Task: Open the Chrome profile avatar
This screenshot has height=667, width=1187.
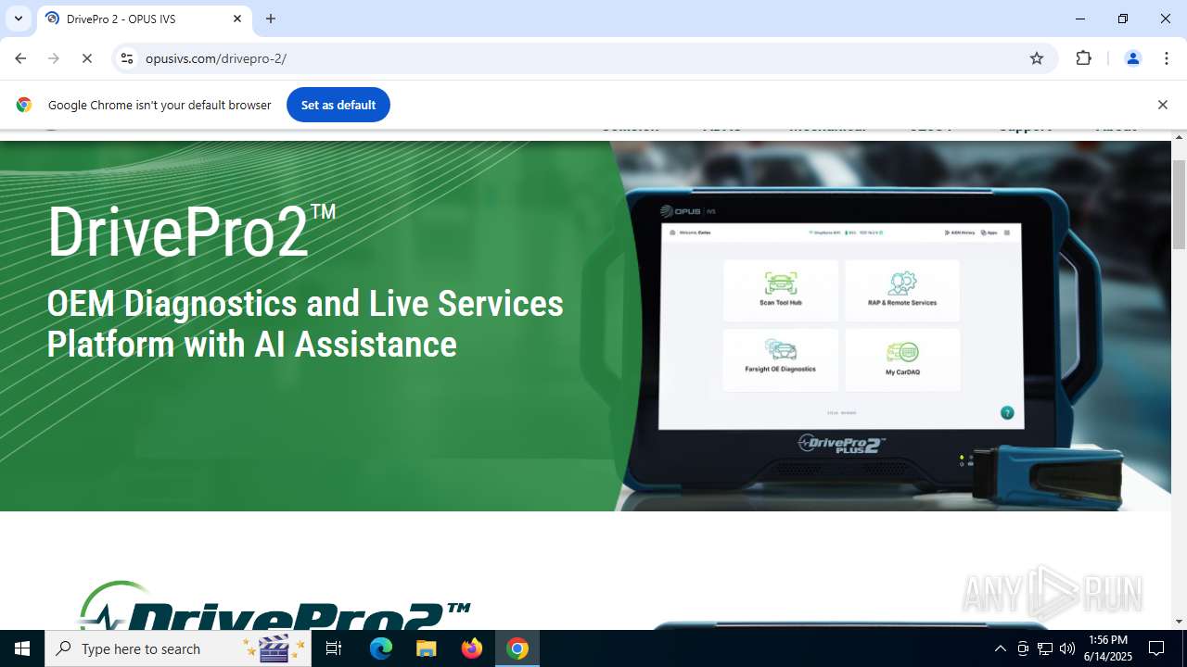Action: (1132, 58)
